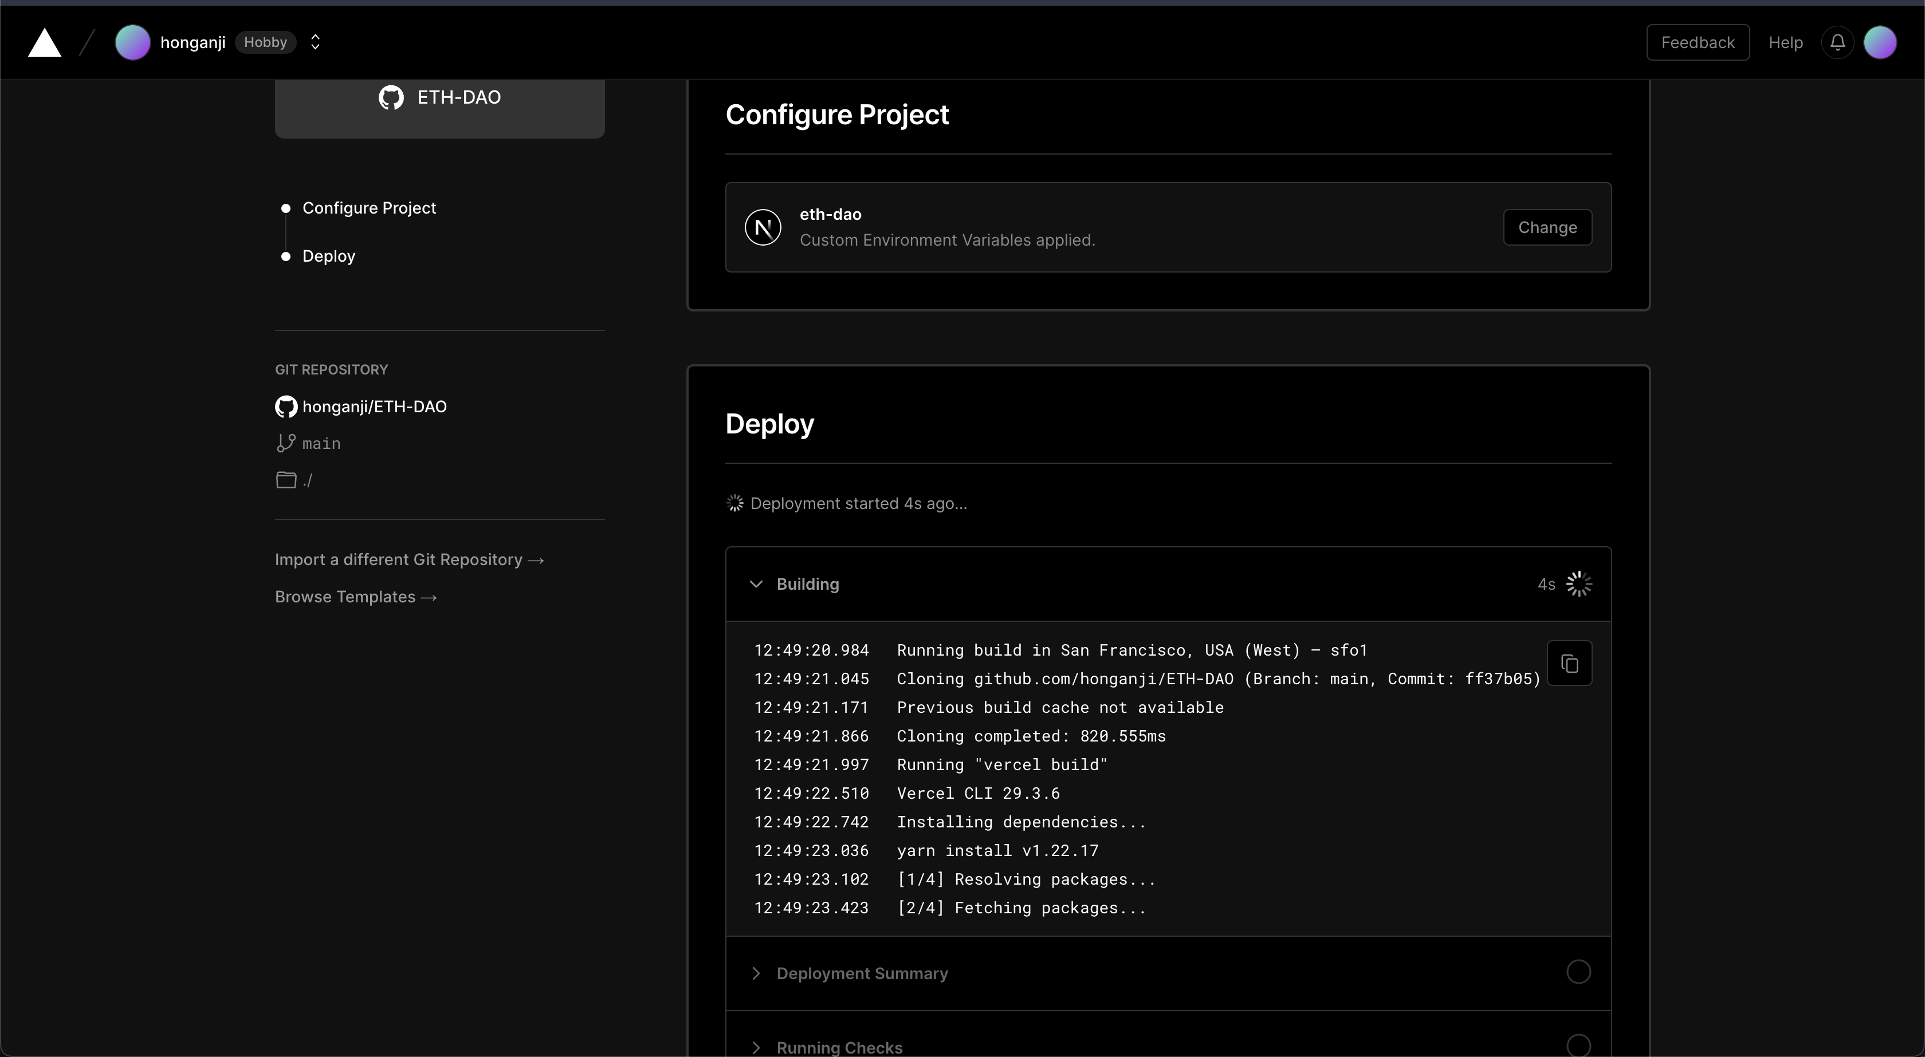This screenshot has height=1057, width=1925.
Task: Click the Running Checks status circle
Action: tap(1578, 1045)
